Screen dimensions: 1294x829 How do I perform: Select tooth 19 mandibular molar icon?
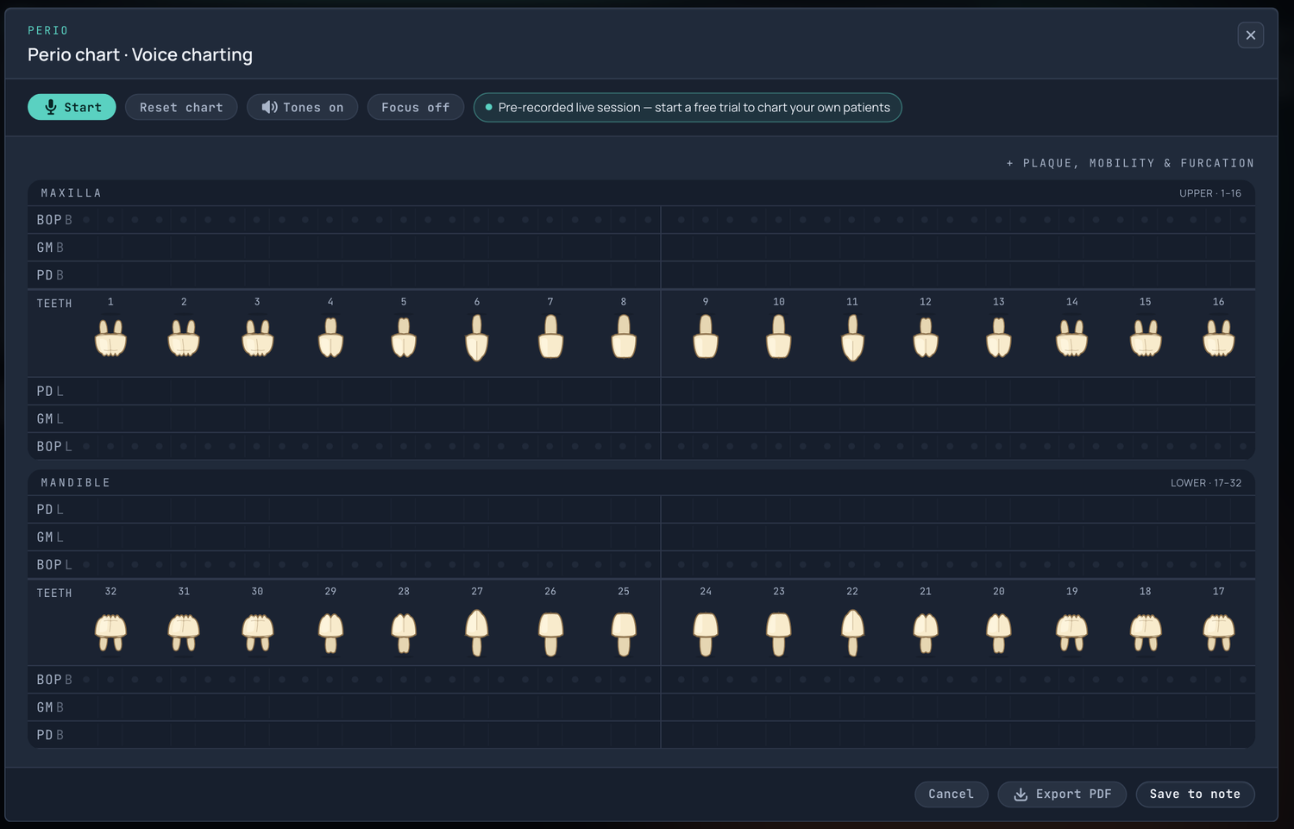pos(1072,633)
